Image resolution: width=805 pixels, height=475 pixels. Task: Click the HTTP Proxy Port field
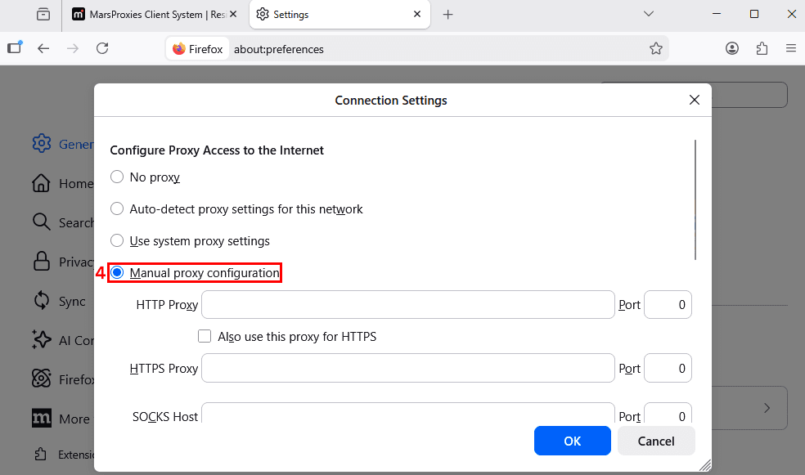(x=668, y=305)
